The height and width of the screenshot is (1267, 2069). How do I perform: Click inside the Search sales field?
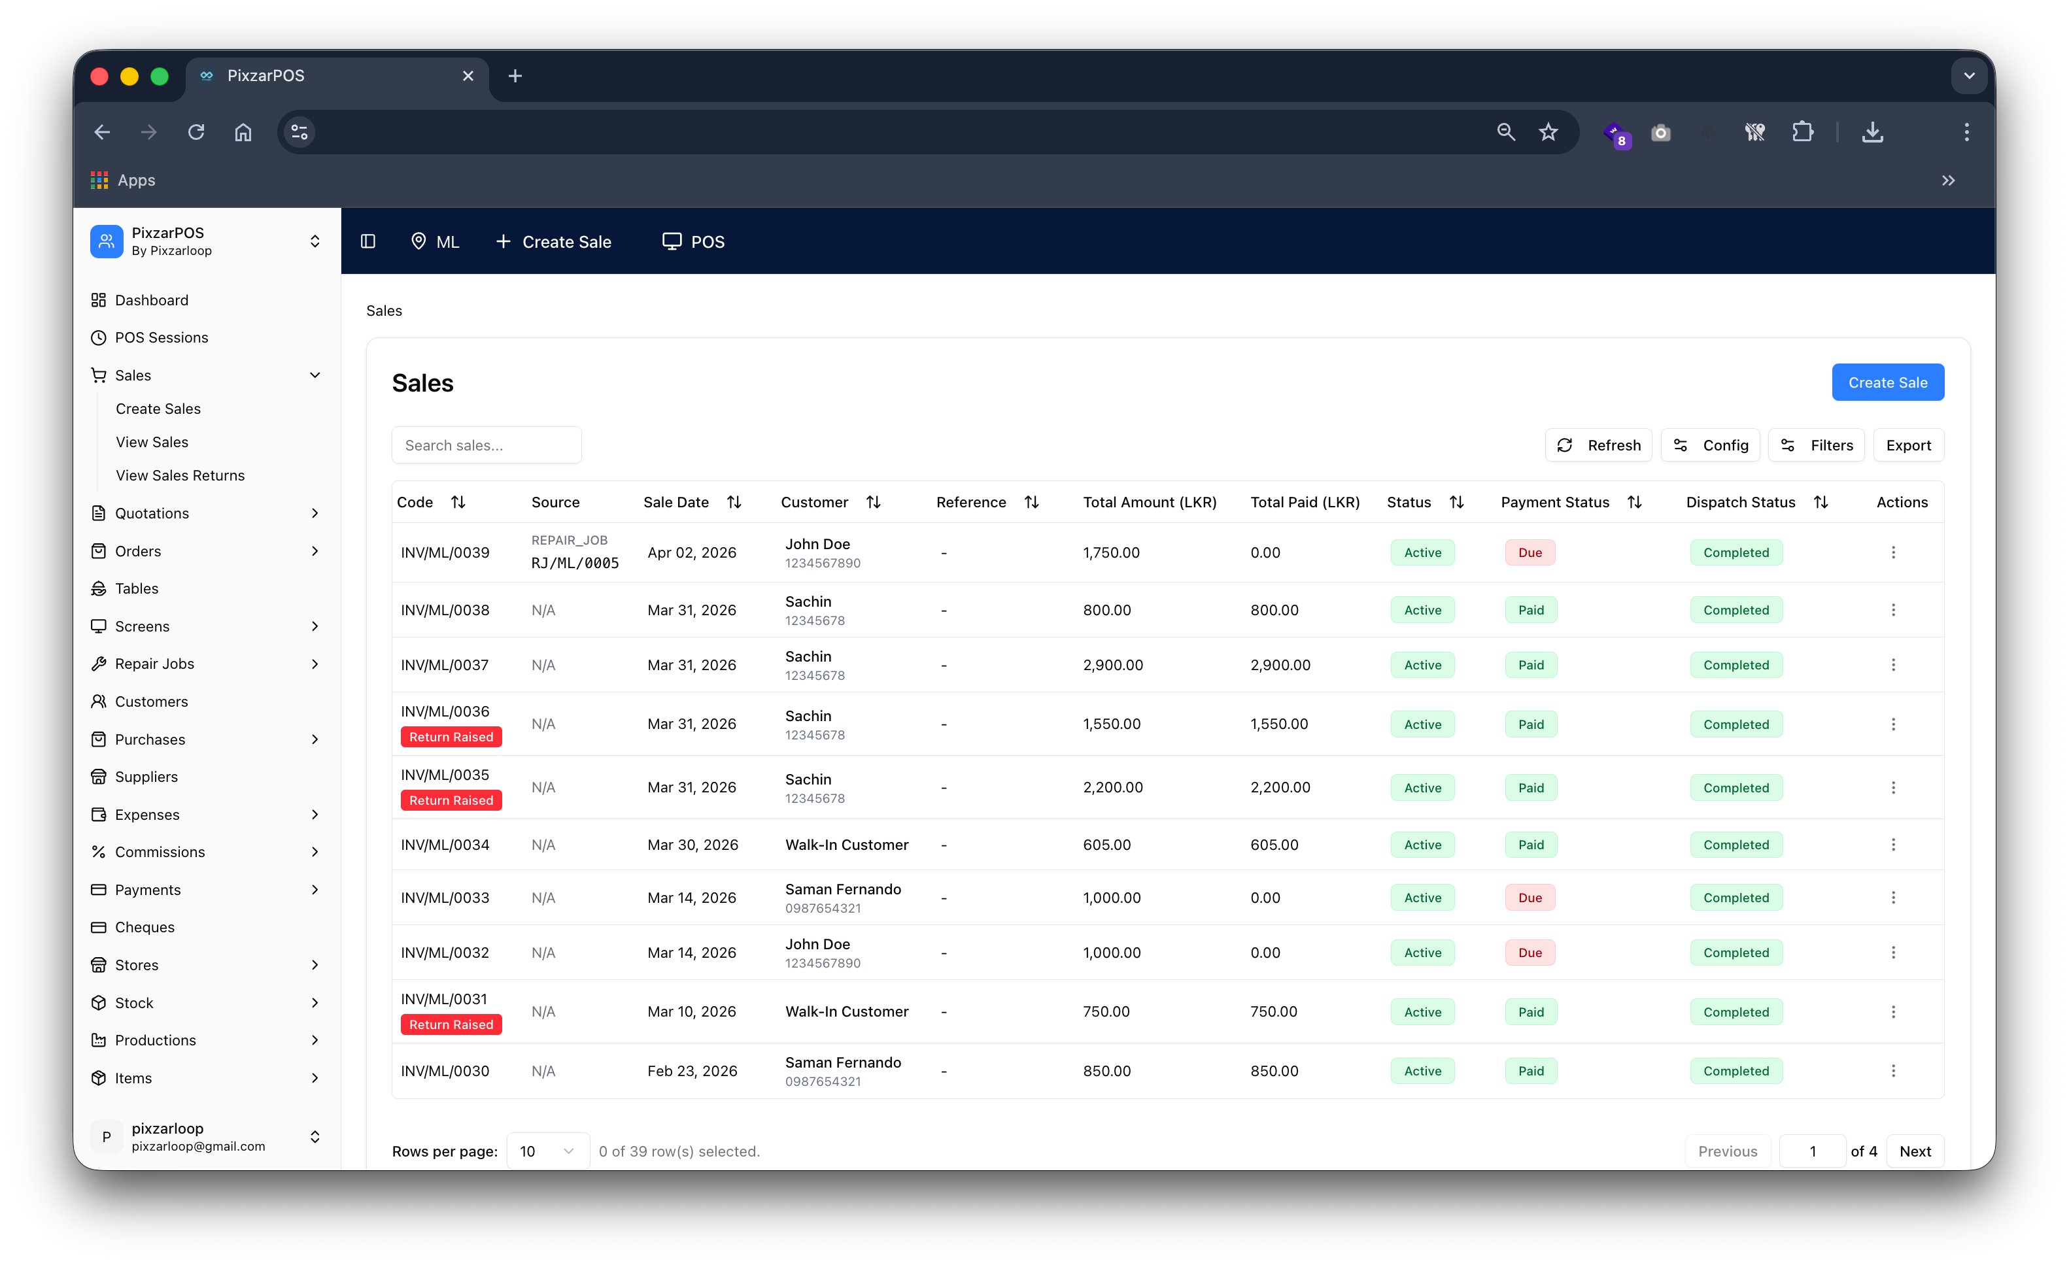(486, 445)
